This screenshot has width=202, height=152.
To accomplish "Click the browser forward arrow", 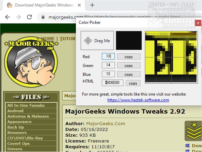I will (x=18, y=17).
